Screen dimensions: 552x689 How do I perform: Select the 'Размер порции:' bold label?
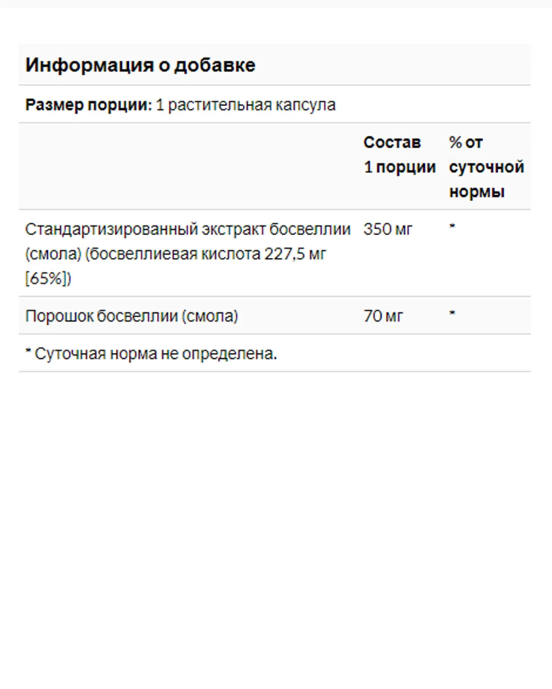pos(88,105)
